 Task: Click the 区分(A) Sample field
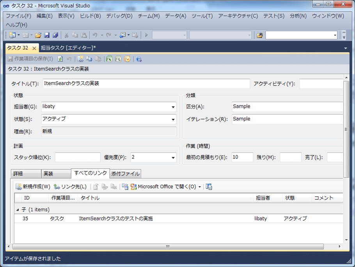point(287,107)
